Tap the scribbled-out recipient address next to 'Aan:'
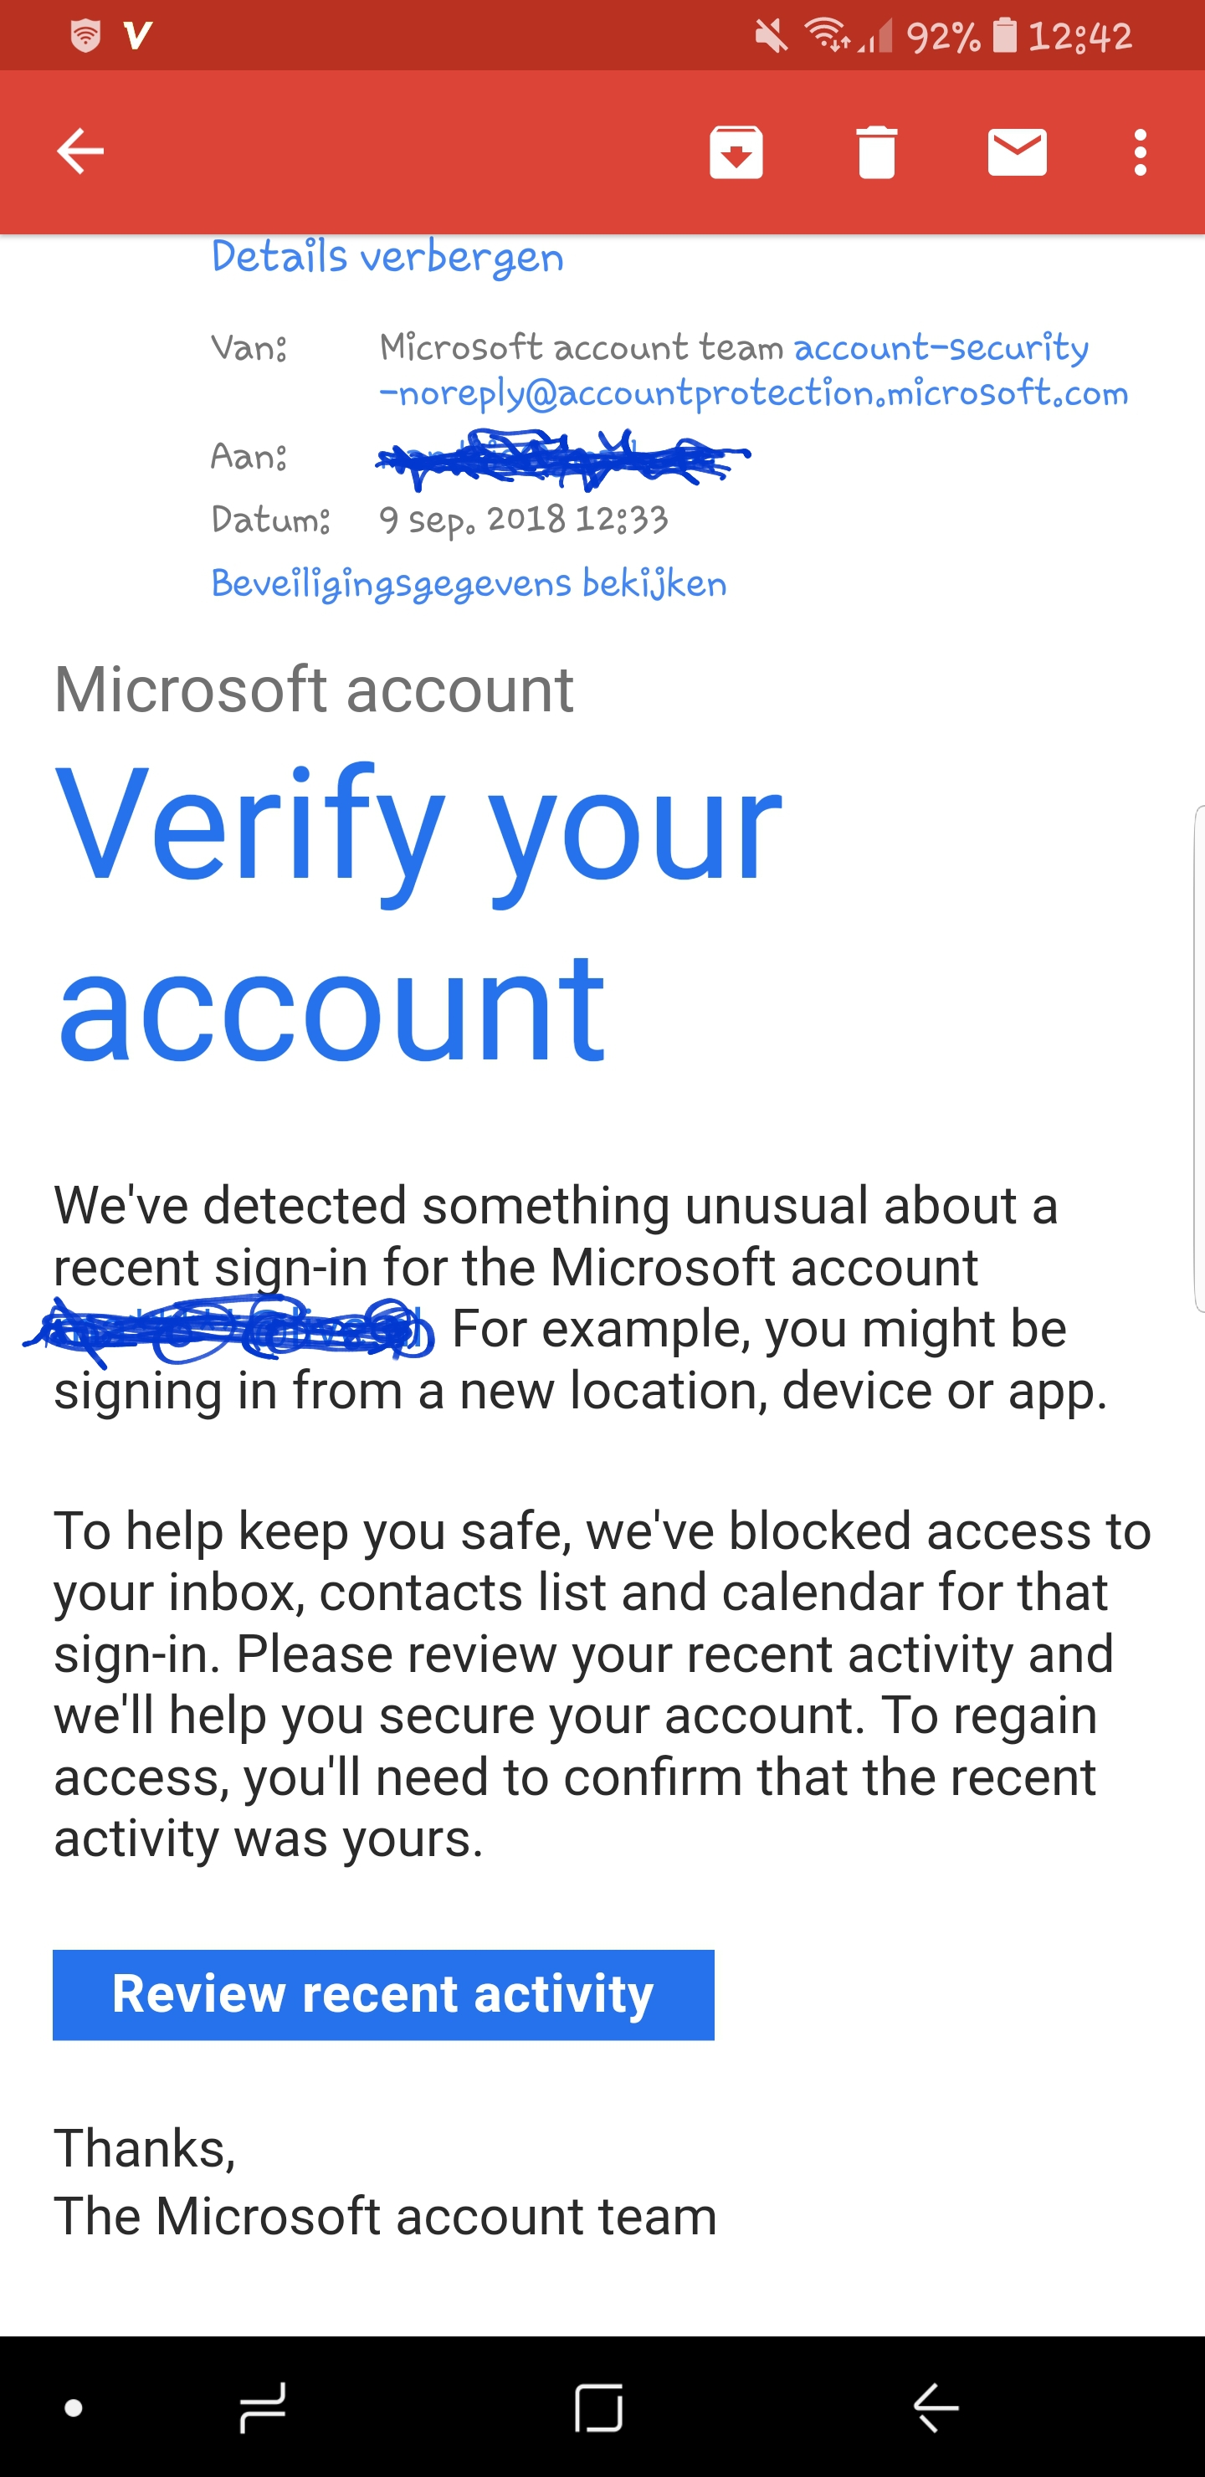Screen dimensions: 1205x2477 point(562,458)
